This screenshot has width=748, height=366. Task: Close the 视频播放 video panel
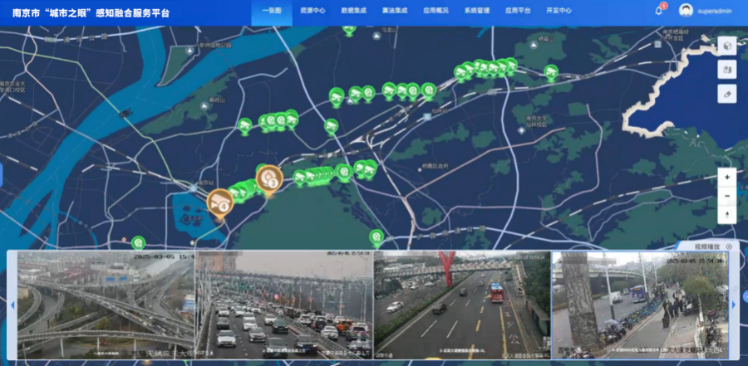[729, 246]
